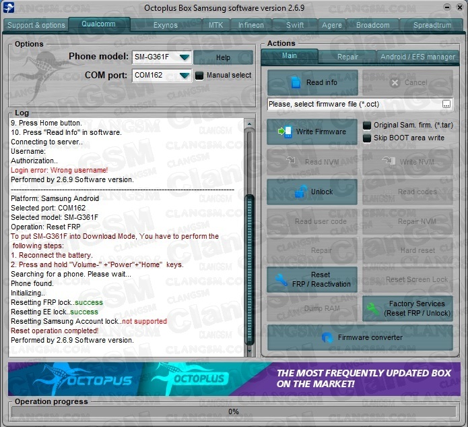Click the Hard reset button
Viewport: 468px width, 427px height.
click(407, 250)
